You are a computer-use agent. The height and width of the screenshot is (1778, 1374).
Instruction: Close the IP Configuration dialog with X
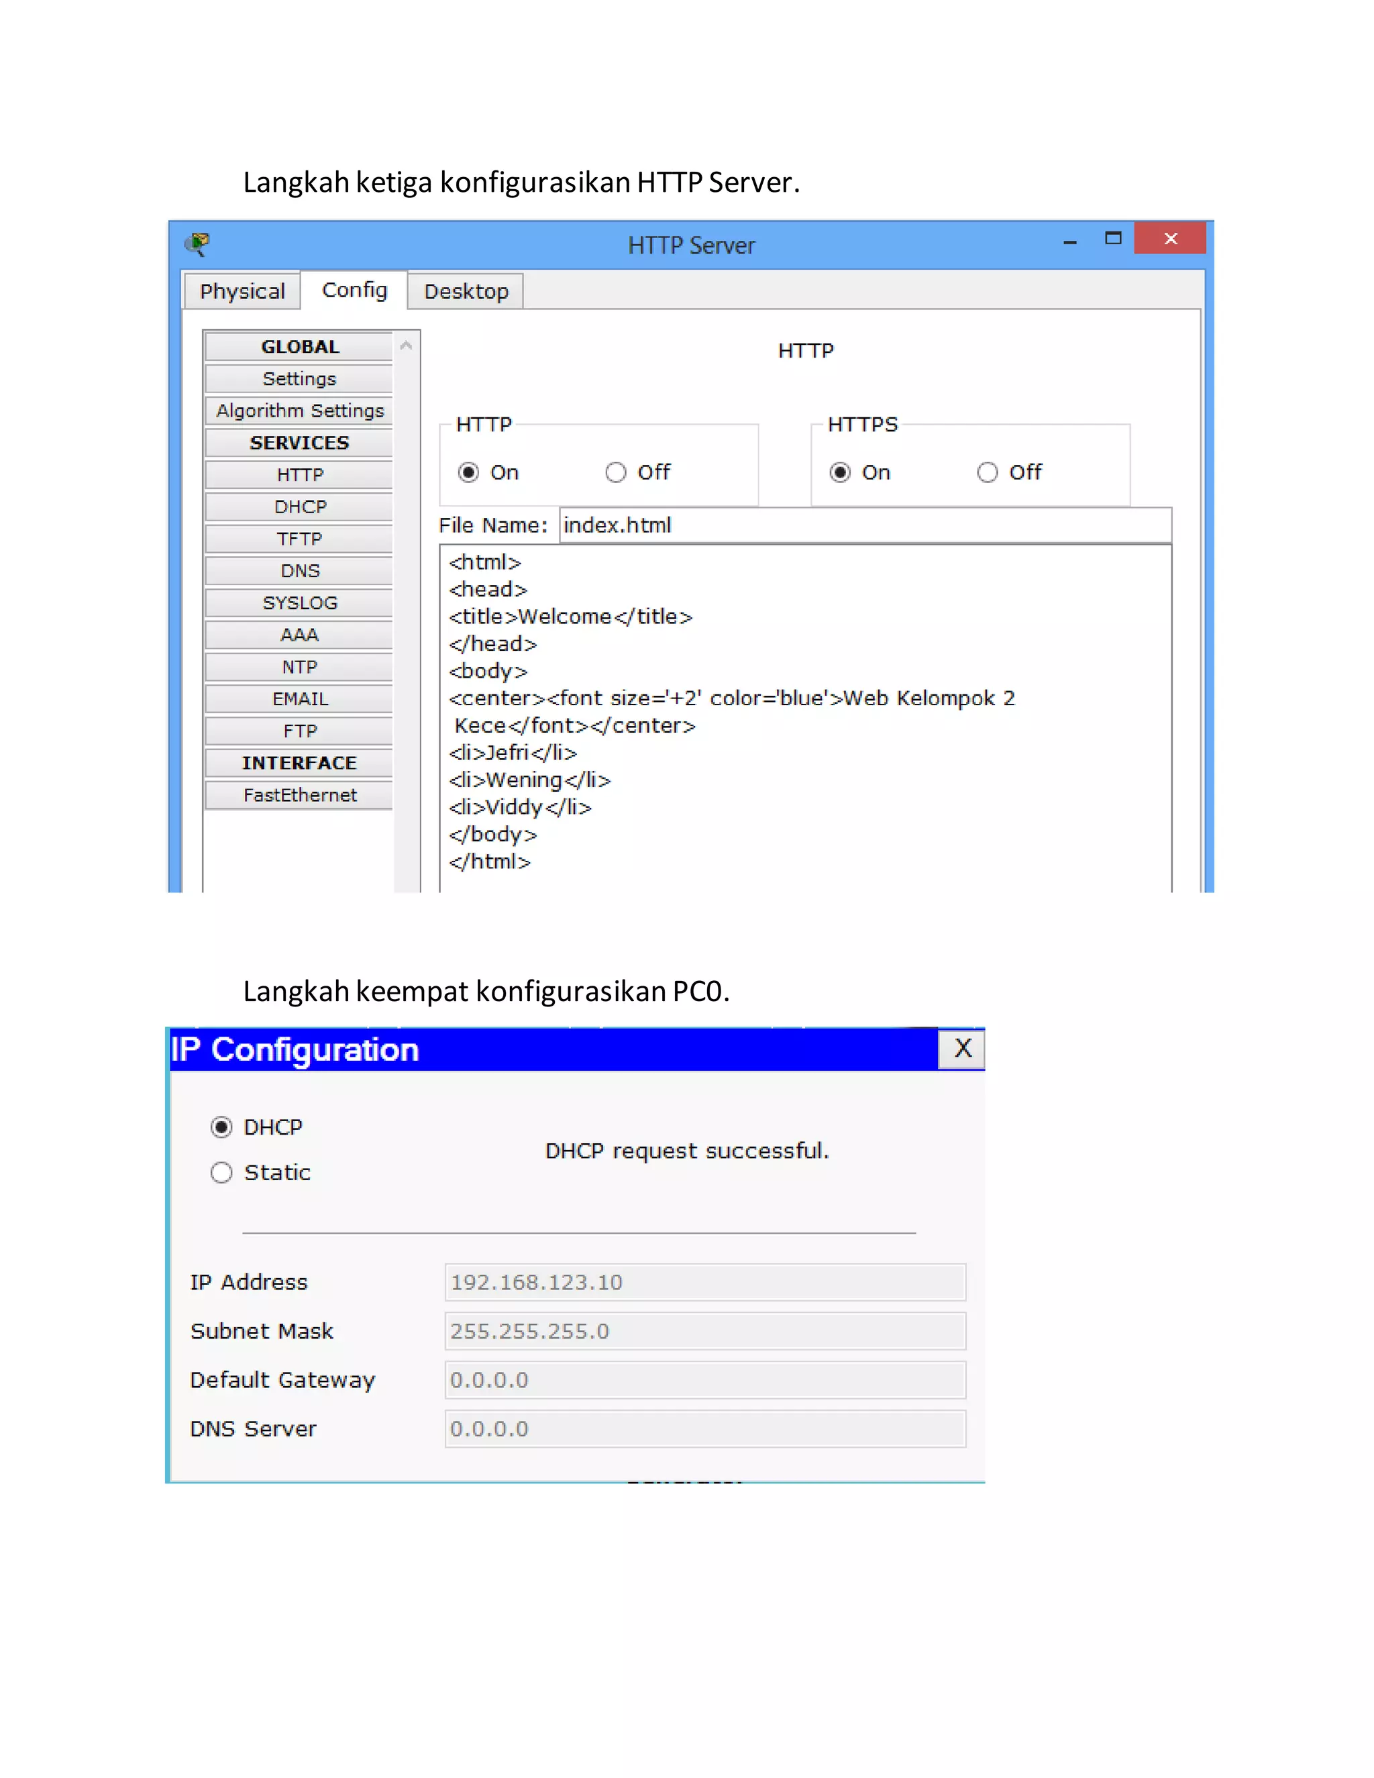click(962, 1049)
